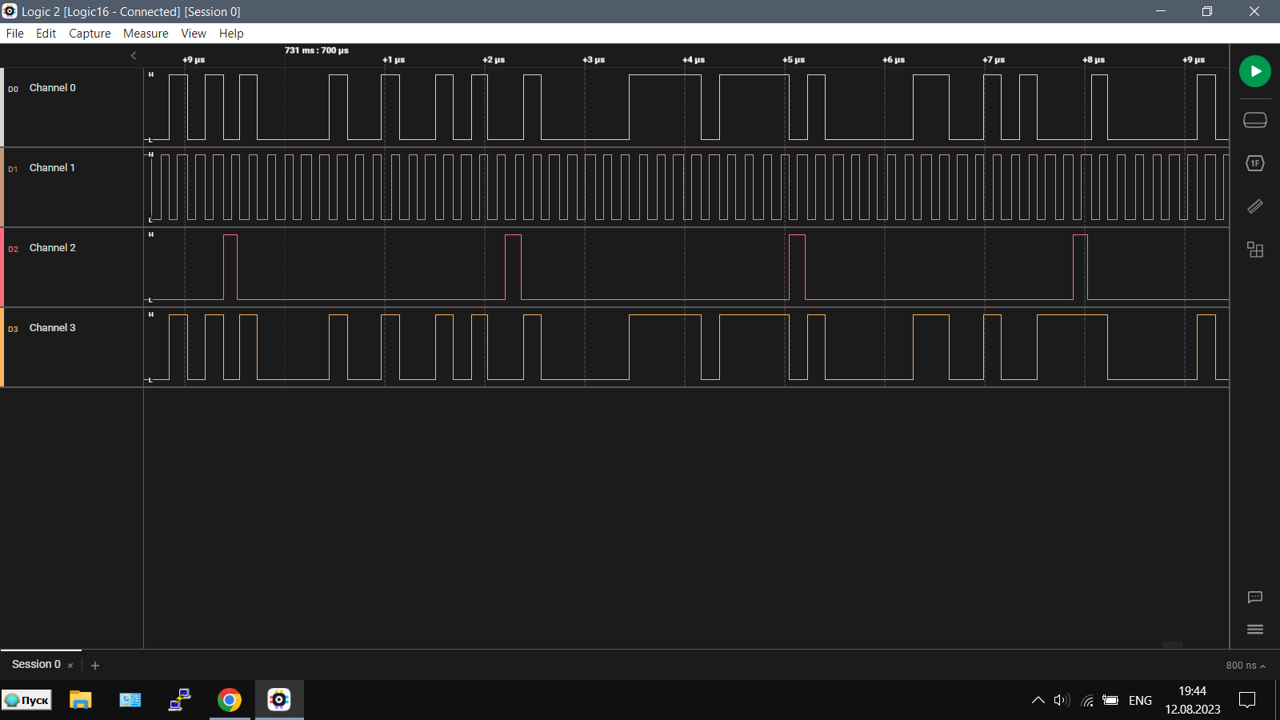
Task: Expand the 800 ns zoom indicator
Action: (x=1246, y=666)
